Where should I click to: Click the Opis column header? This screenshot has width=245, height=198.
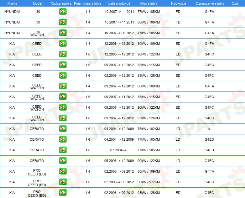click(235, 3)
